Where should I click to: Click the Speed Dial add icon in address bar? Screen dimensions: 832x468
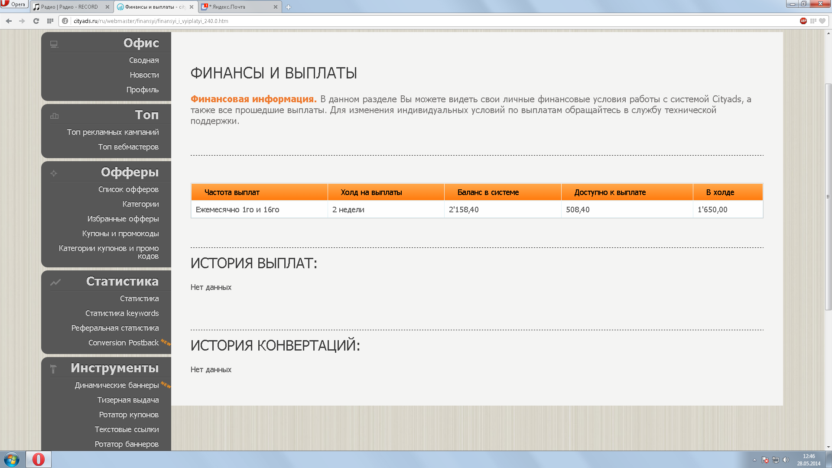click(813, 21)
